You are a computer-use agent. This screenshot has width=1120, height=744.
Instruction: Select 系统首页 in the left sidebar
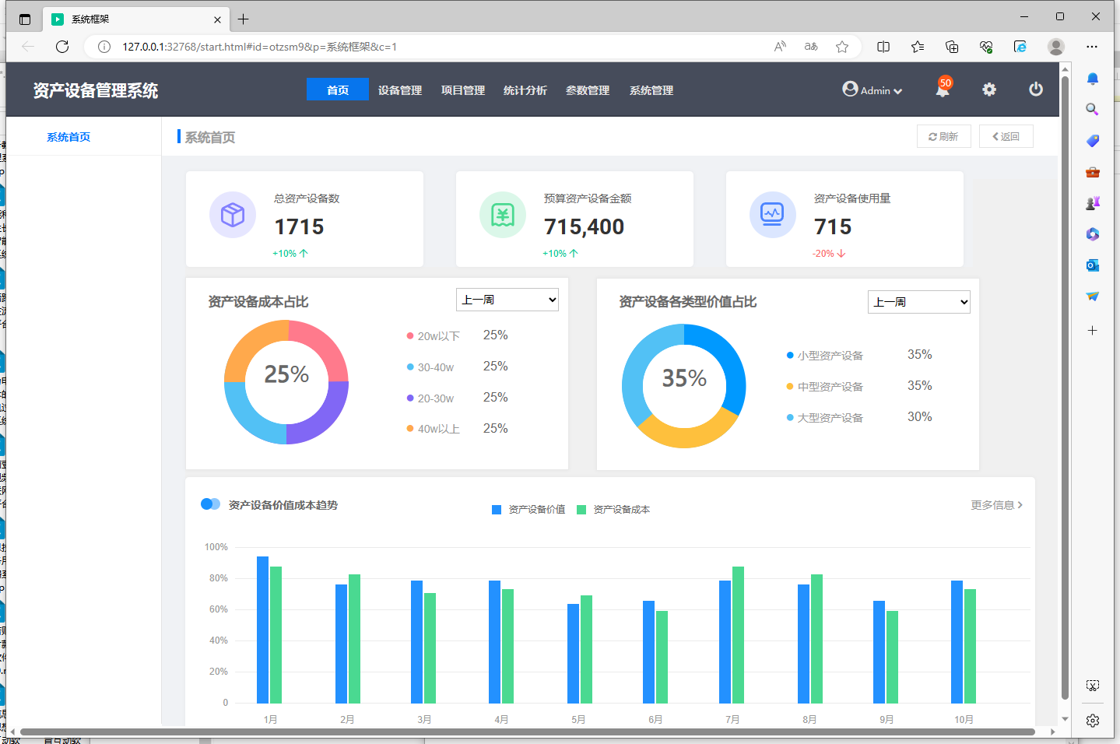(68, 137)
